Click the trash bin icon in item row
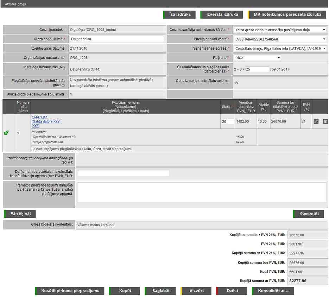329x297 pixels. coord(325,121)
